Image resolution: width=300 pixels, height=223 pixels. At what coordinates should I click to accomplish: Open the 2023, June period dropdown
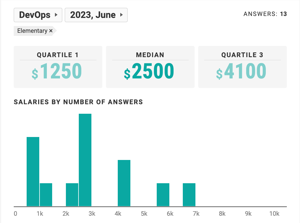(96, 15)
